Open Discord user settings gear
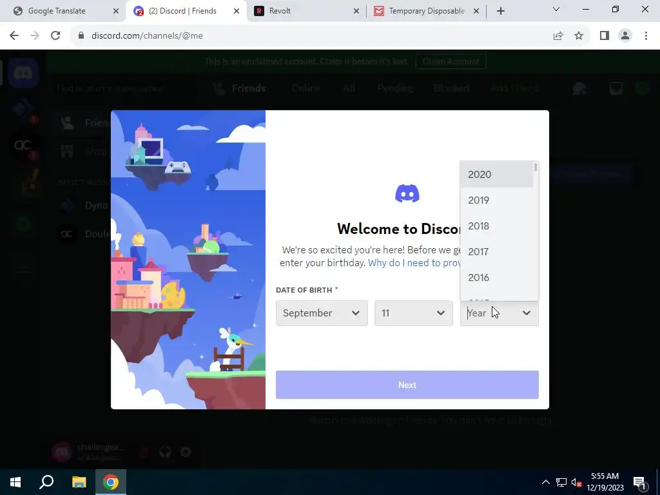Viewport: 660px width, 495px height. click(186, 452)
